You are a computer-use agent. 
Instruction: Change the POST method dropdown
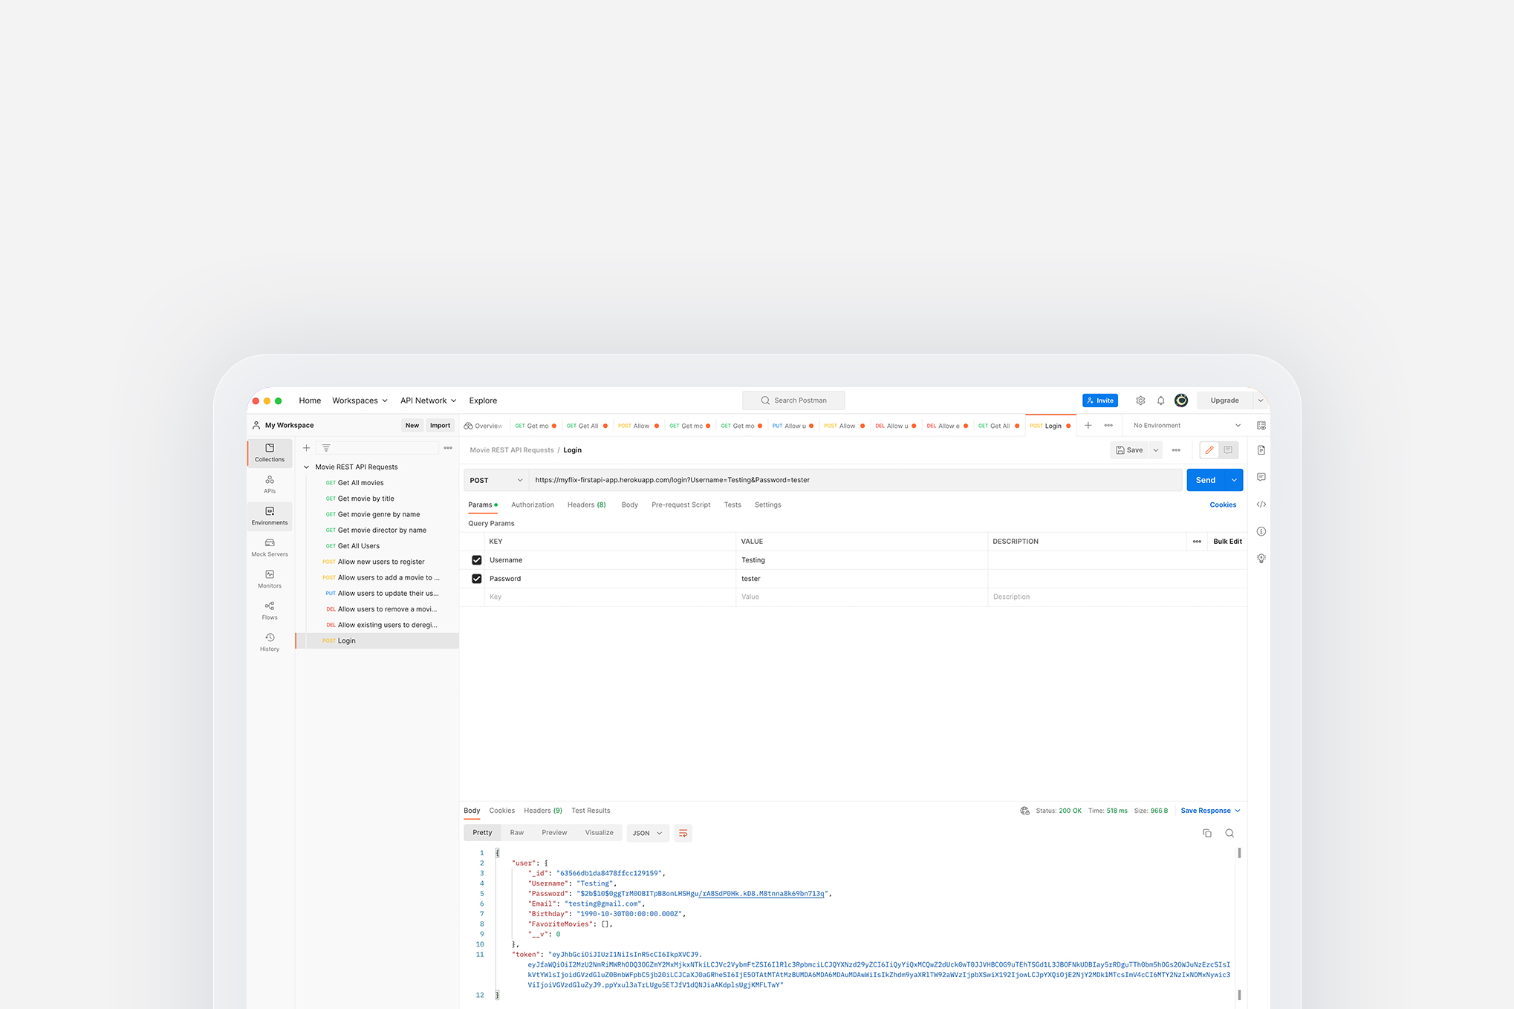496,480
